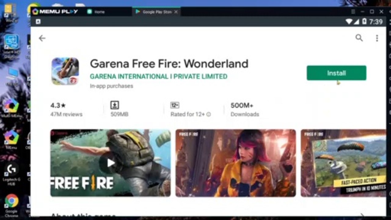Open Play Store search magnifier
391x220 pixels.
click(x=359, y=38)
